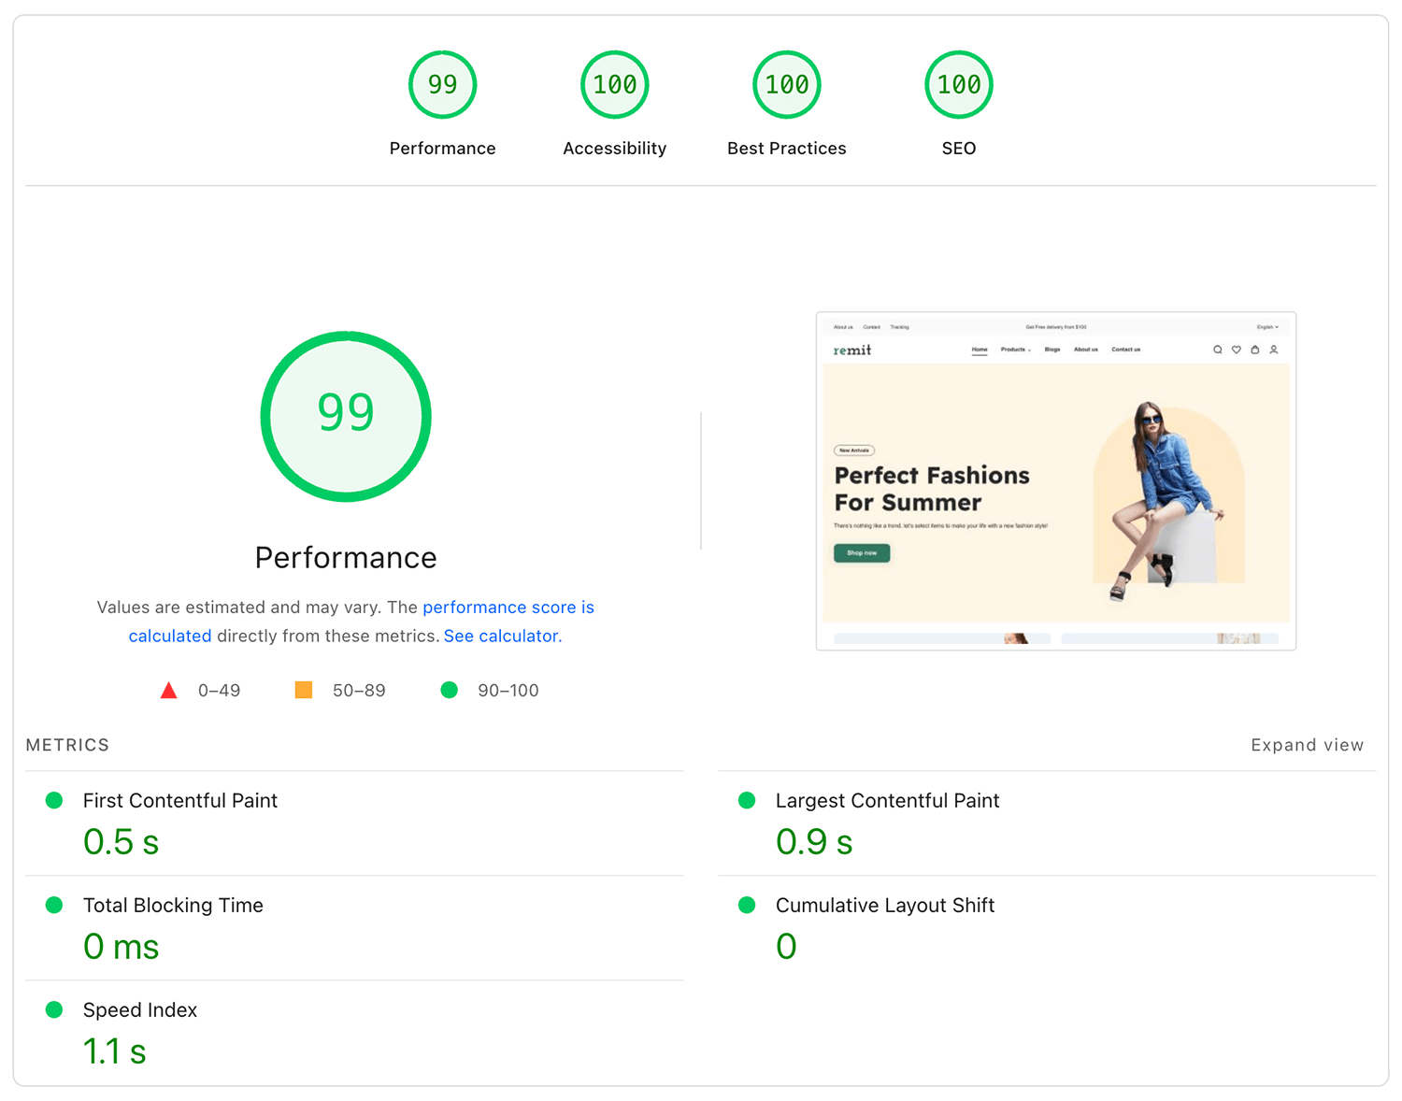The height and width of the screenshot is (1101, 1402).
Task: Expand the Largest Contentful Paint metric
Action: (887, 801)
